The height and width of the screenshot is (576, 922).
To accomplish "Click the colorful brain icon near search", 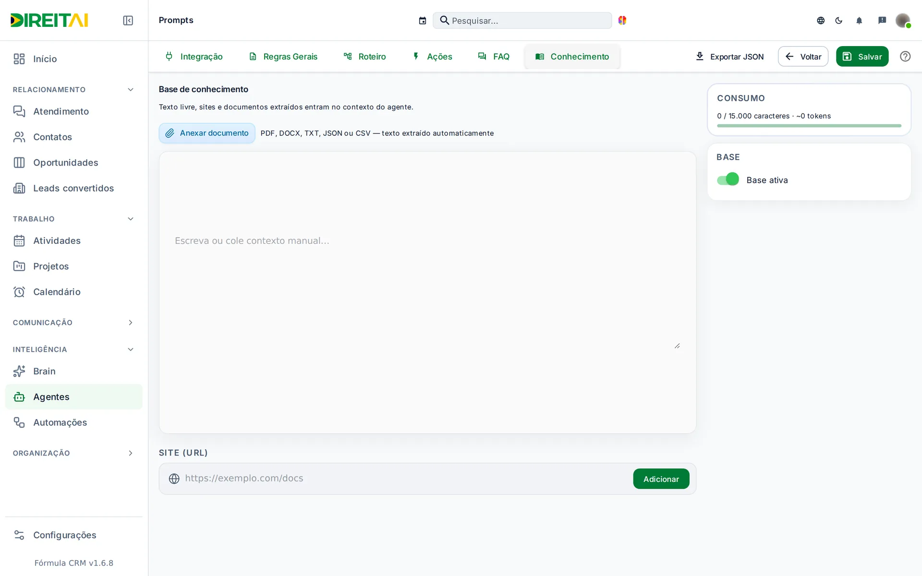I will coord(622,20).
